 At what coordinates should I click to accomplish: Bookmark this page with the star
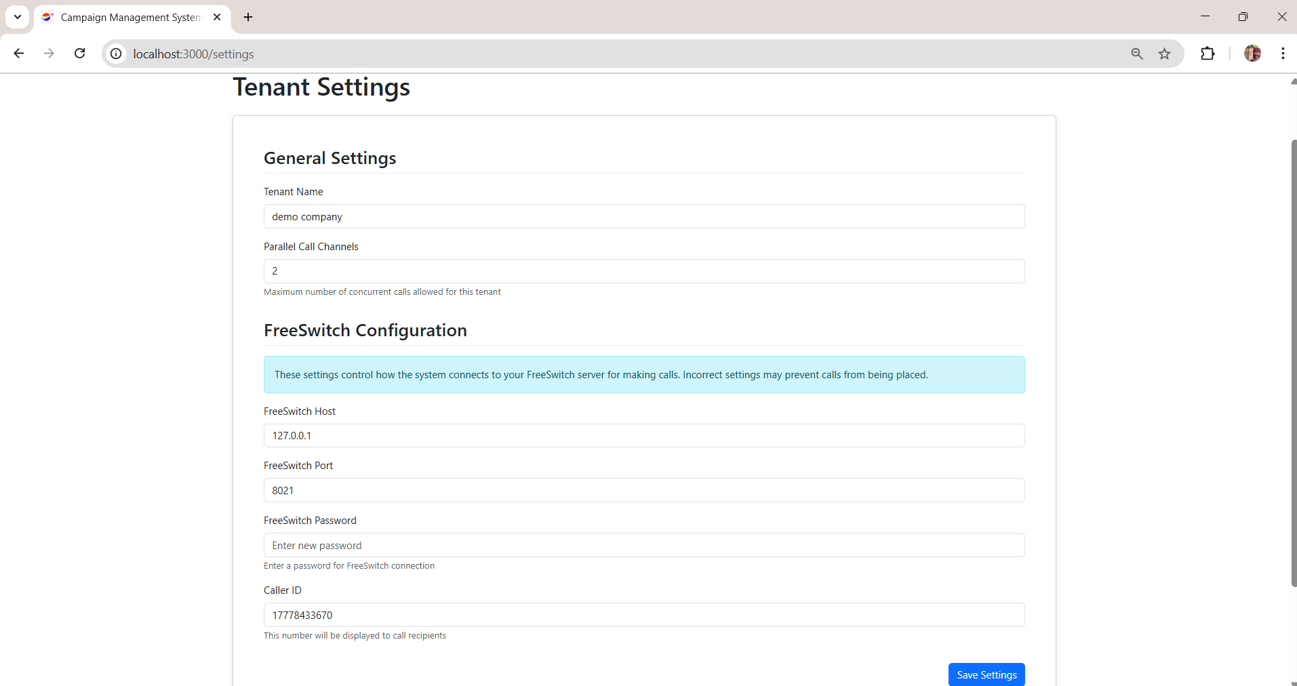(1164, 54)
